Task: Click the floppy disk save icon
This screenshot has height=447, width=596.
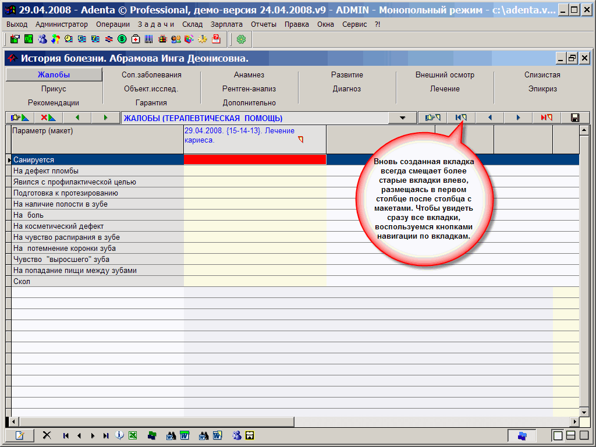Action: click(x=575, y=118)
